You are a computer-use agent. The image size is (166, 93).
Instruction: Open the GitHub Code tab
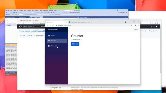(23, 36)
